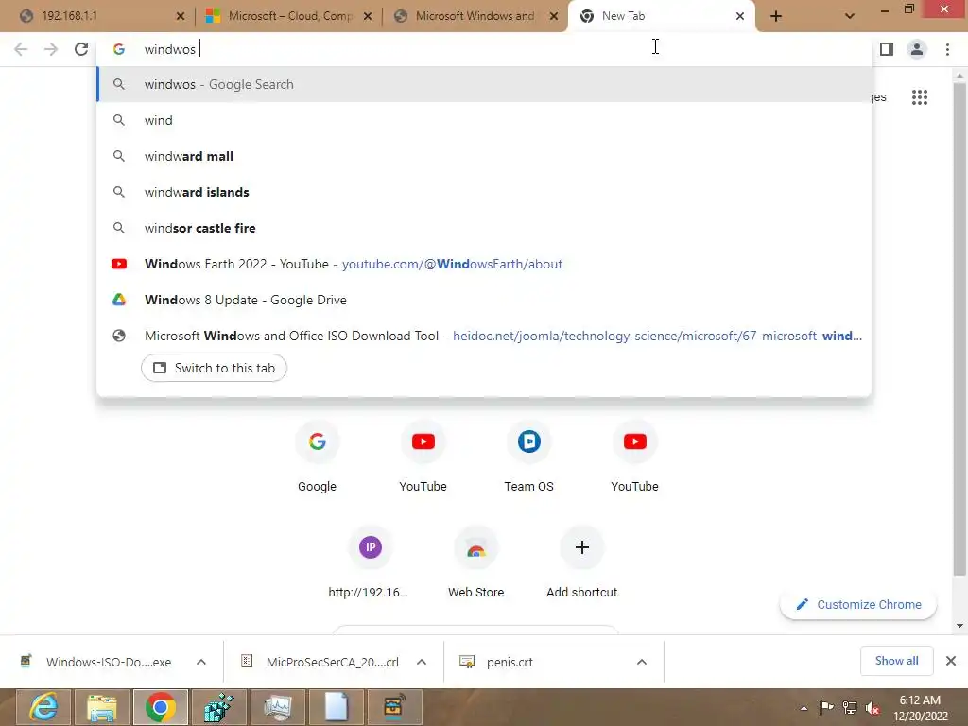Close the downloads bar
The image size is (968, 726).
pos(951,661)
